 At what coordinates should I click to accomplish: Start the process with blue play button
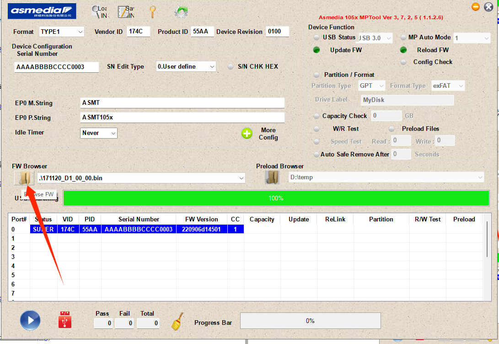pyautogui.click(x=30, y=320)
